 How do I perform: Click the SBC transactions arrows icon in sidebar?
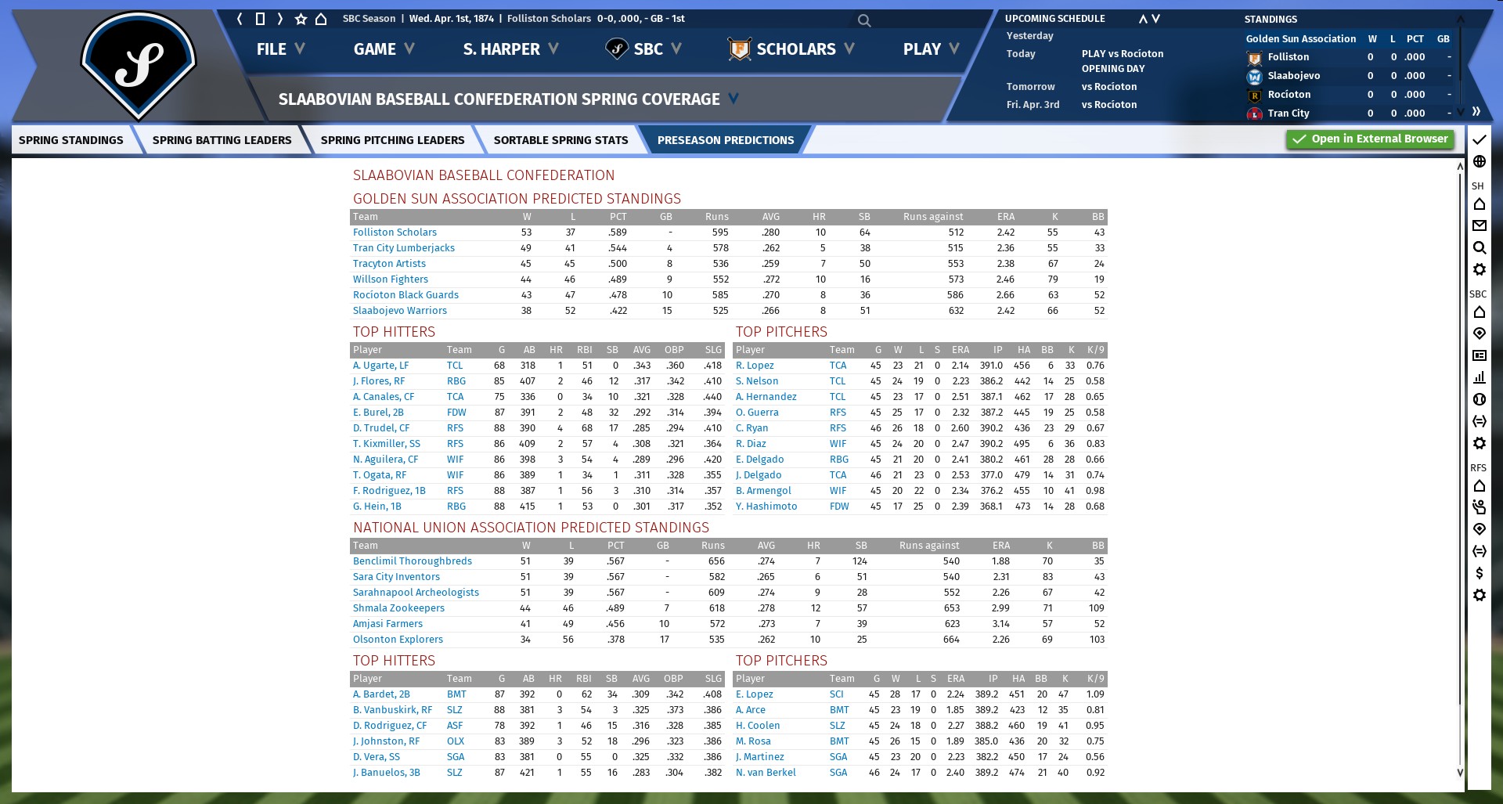[x=1479, y=421]
